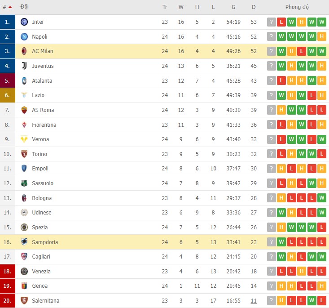
Task: Click the Atalanta club crest
Action: coord(24,81)
